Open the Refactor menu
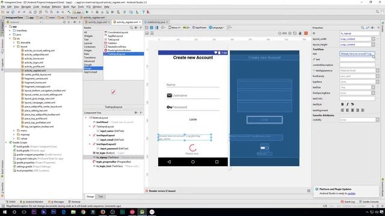The image size is (385, 216). (x=56, y=7)
